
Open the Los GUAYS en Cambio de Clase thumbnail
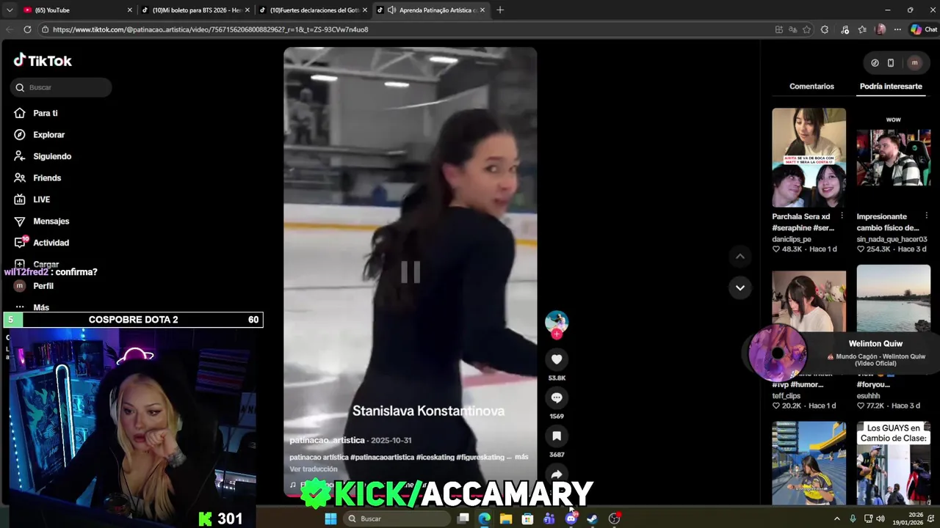pyautogui.click(x=893, y=463)
